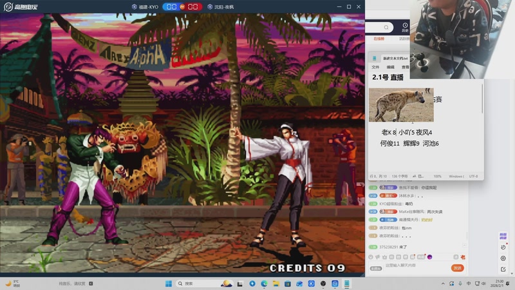515x290 pixels.
Task: Click the crown icon in the chat toolbar
Action: click(384, 257)
